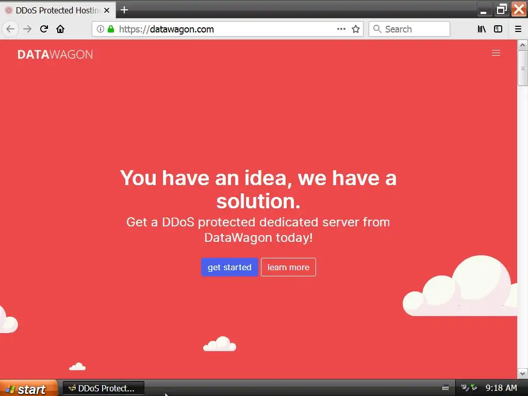This screenshot has height=396, width=528.
Task: Click the learn more button
Action: (288, 267)
